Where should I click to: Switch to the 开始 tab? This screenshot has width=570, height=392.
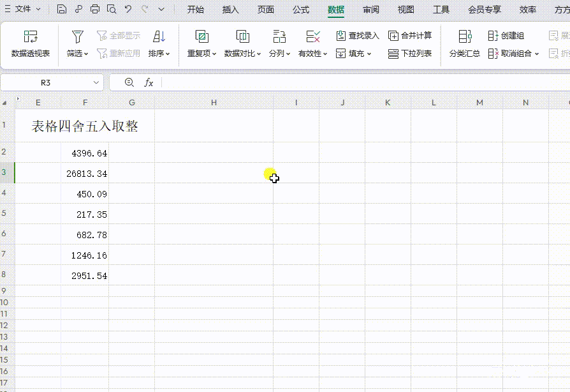coord(196,10)
